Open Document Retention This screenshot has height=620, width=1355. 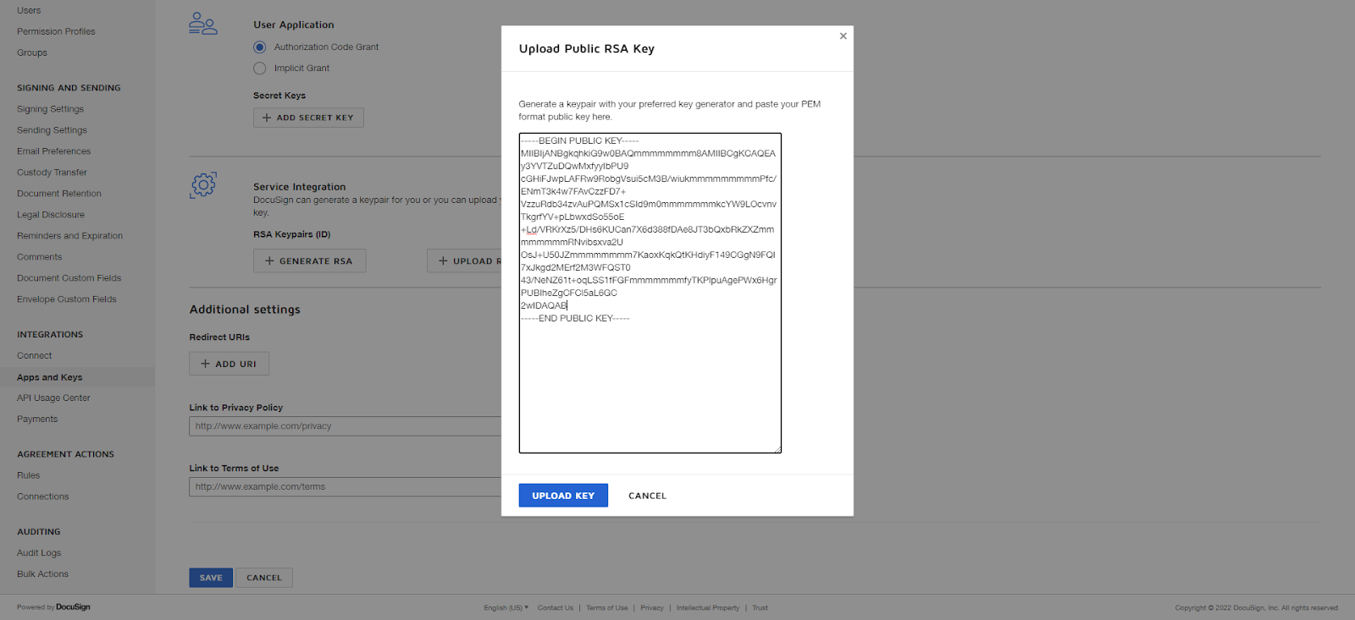point(59,194)
